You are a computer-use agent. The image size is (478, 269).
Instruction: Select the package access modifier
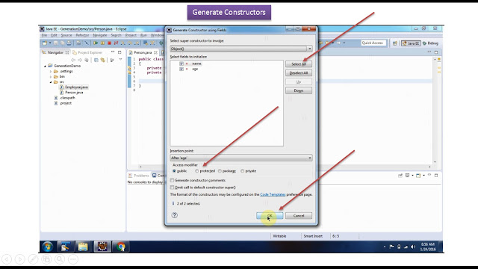click(220, 171)
